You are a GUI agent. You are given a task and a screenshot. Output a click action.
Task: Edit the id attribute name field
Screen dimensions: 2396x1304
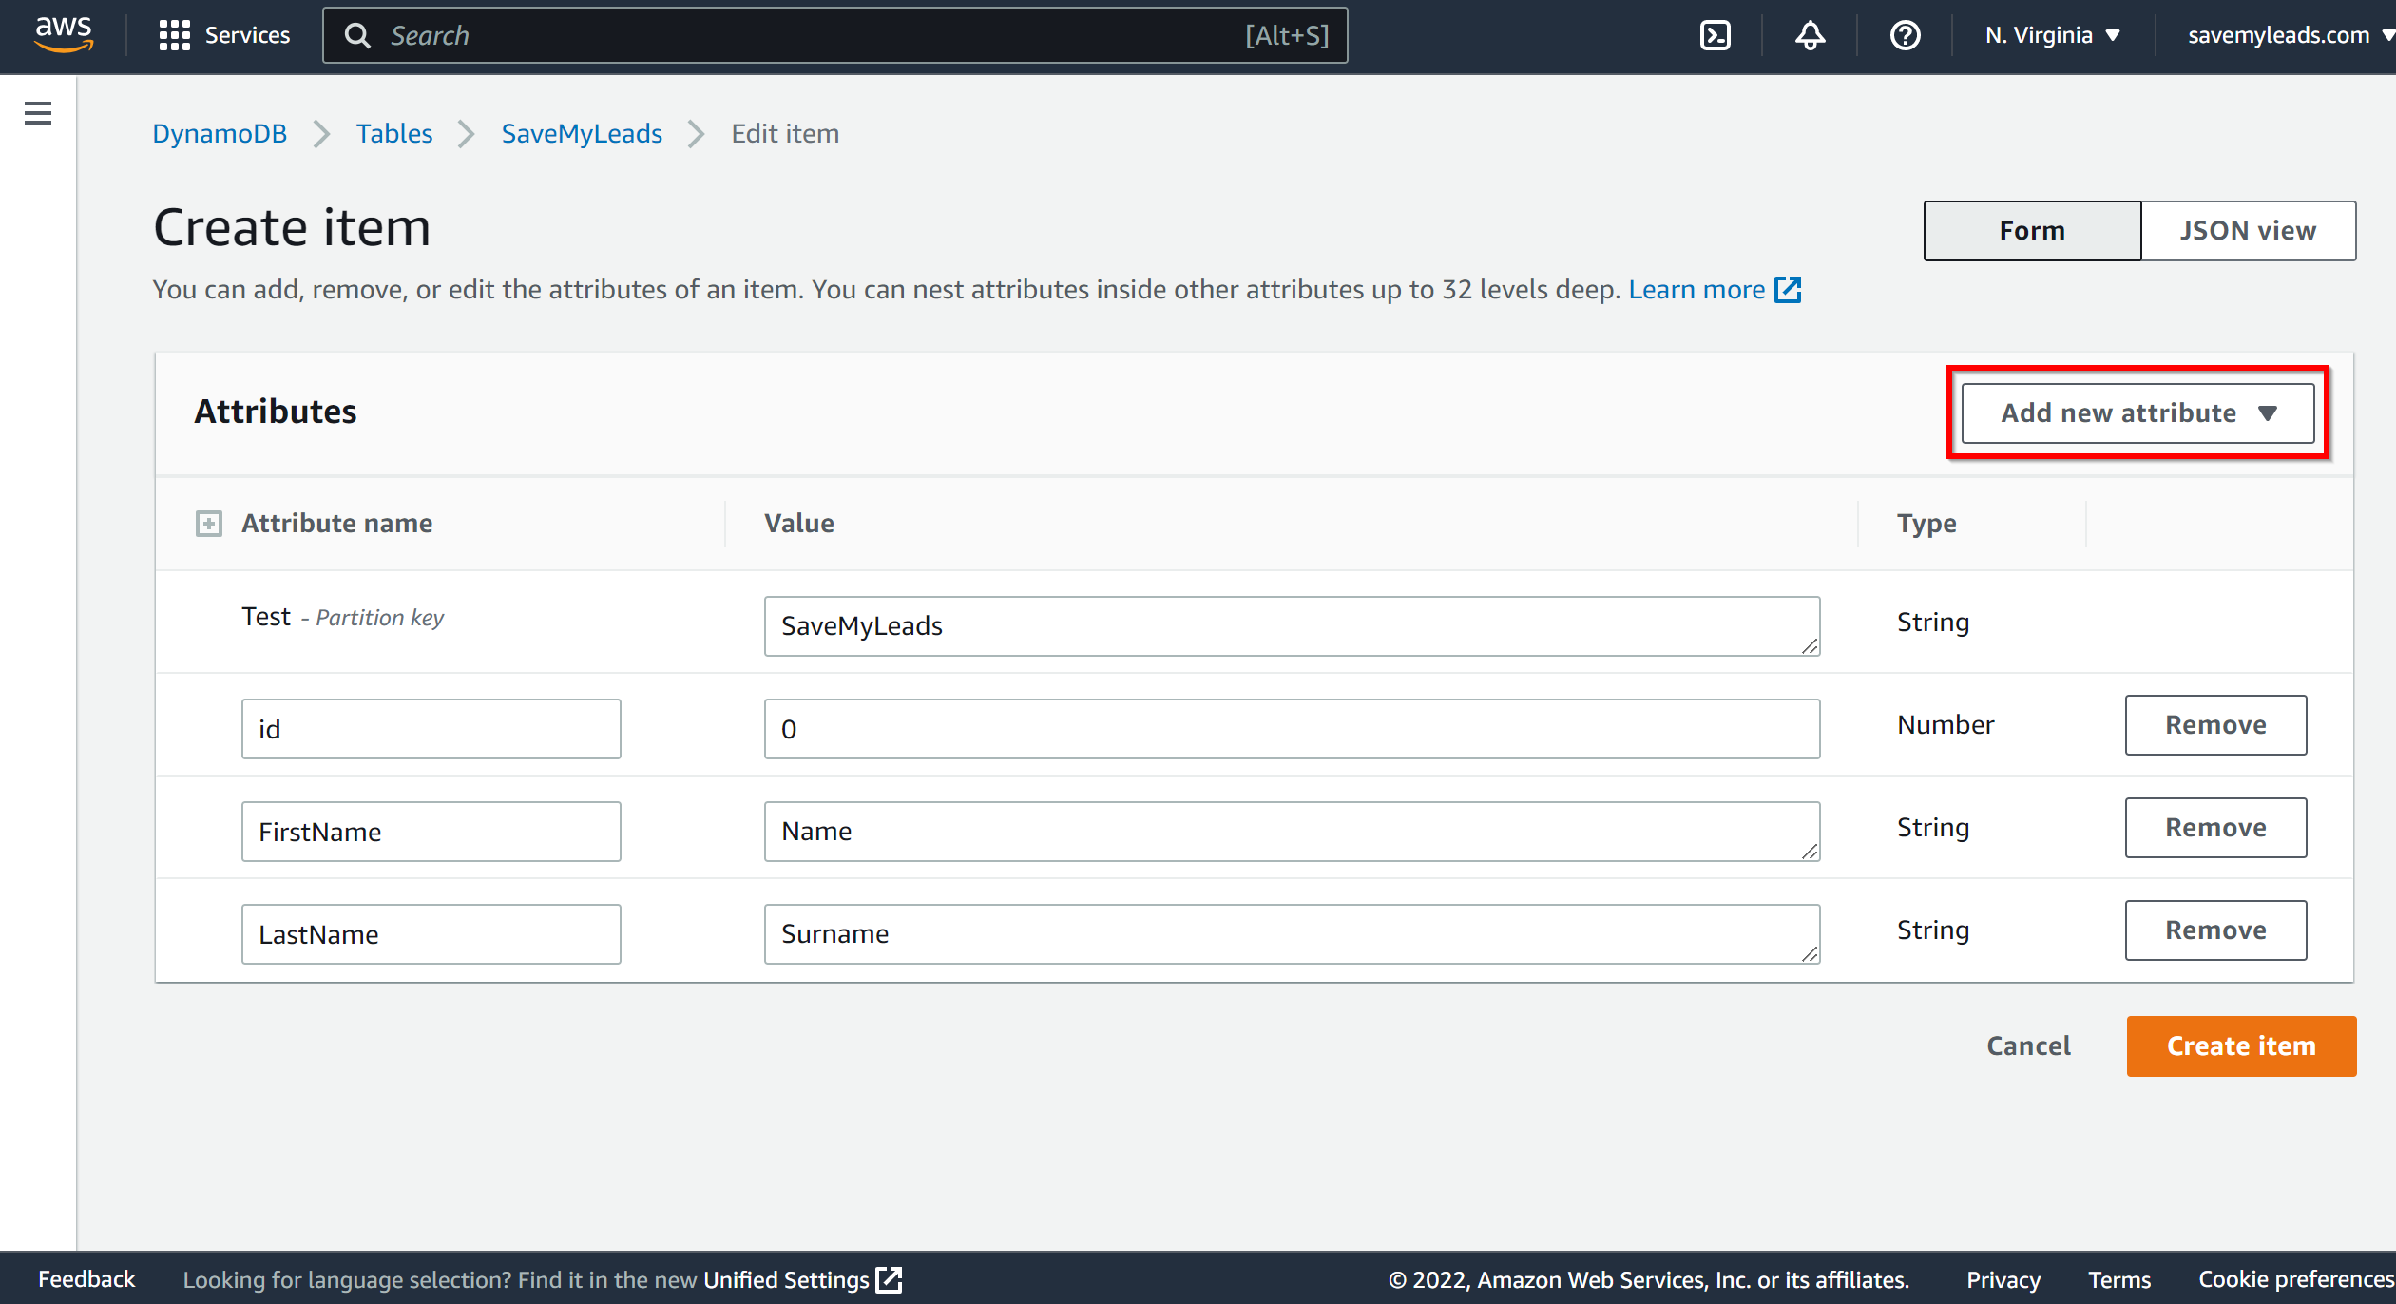431,728
